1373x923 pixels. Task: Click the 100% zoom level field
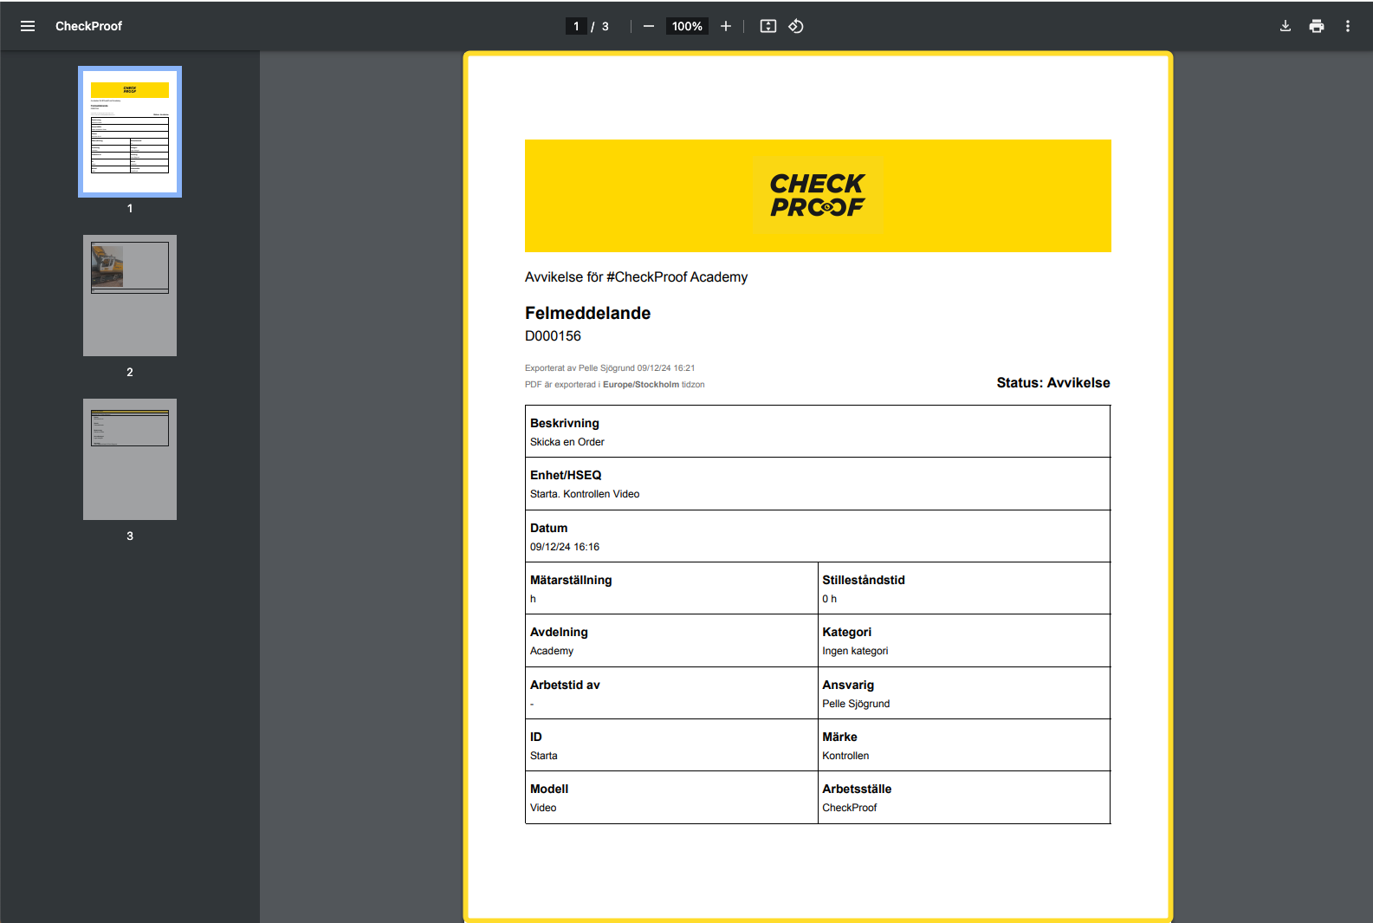[687, 26]
